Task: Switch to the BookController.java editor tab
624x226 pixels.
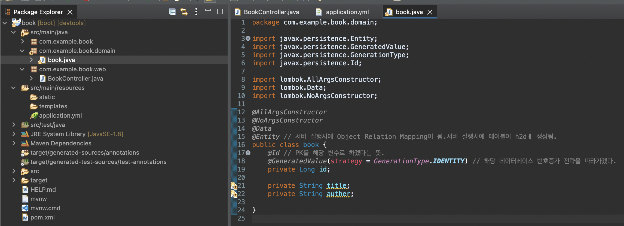Action: [x=267, y=12]
